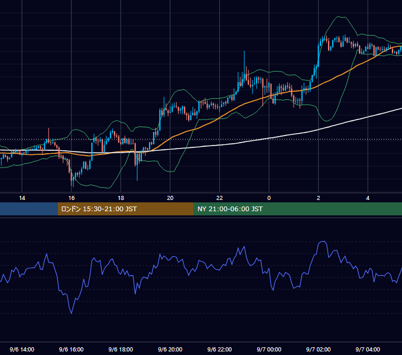
Task: Click the 9/7 04:00 time label
Action: [368, 349]
